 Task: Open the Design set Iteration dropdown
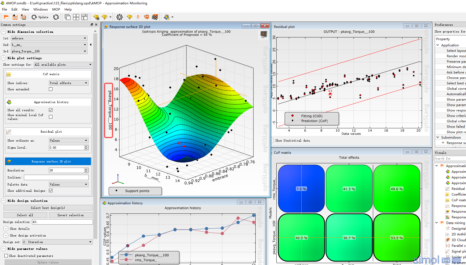pos(57,242)
